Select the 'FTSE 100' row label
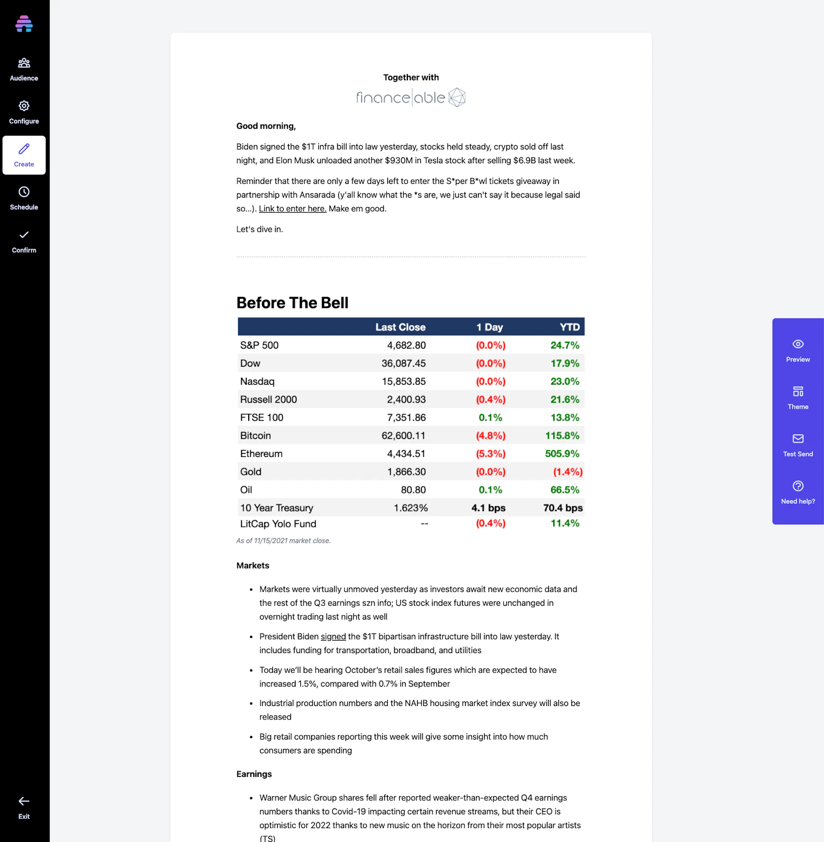 (262, 417)
